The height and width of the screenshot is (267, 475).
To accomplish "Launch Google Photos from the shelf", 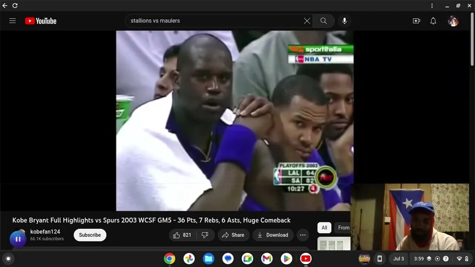I will pos(189,258).
